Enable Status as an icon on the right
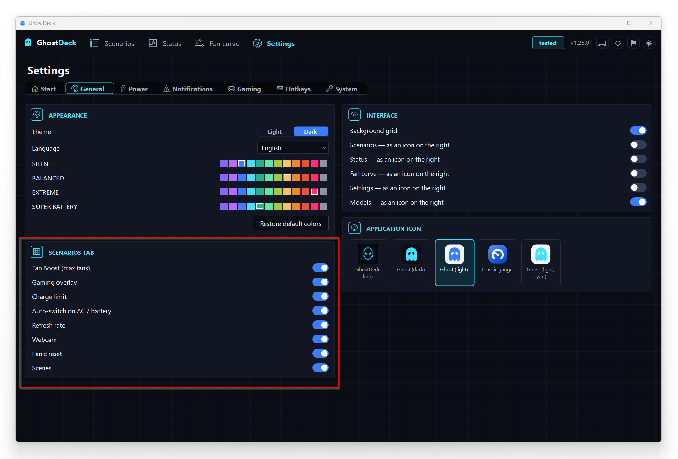 (638, 159)
